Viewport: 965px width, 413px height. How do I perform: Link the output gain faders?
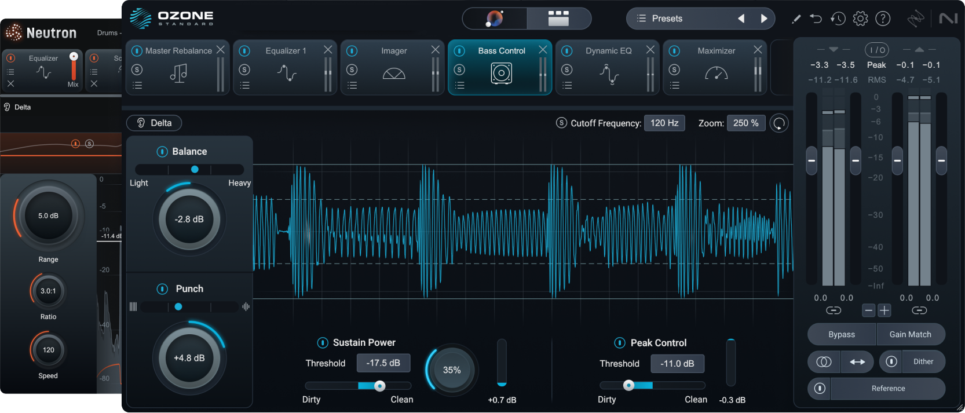[919, 310]
